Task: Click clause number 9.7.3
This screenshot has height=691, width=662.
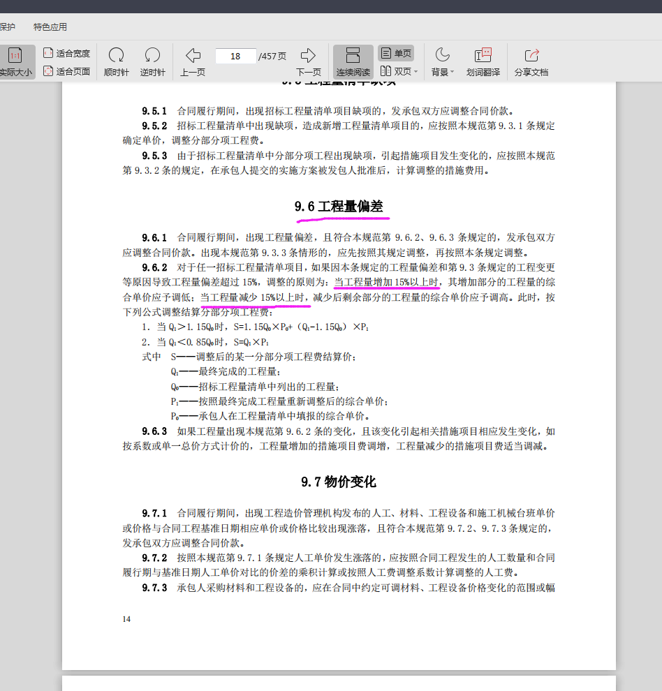Action: click(x=154, y=588)
